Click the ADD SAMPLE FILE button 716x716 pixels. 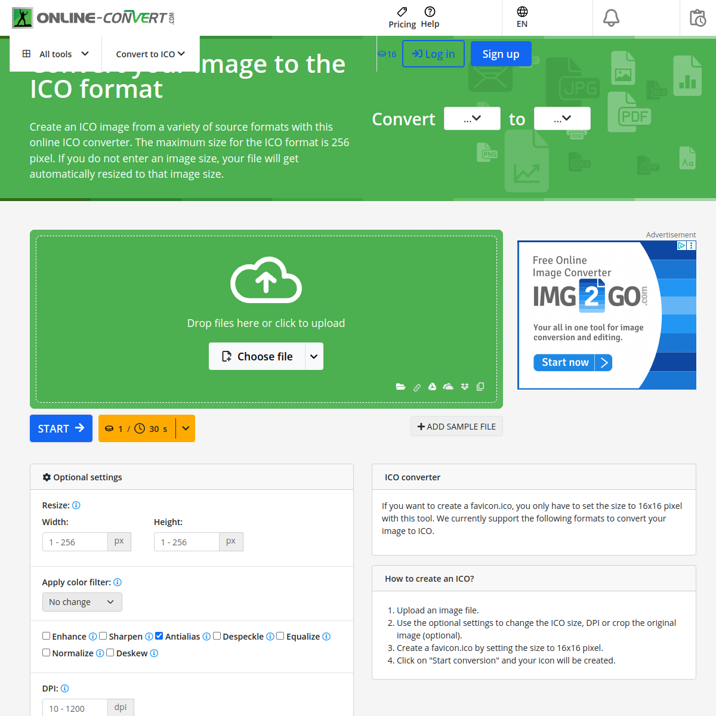(x=456, y=427)
